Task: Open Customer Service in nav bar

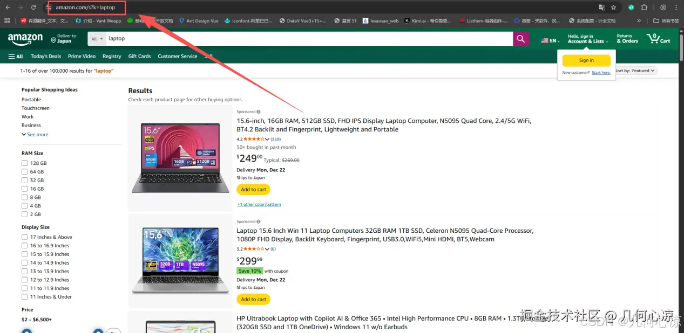Action: (x=178, y=56)
